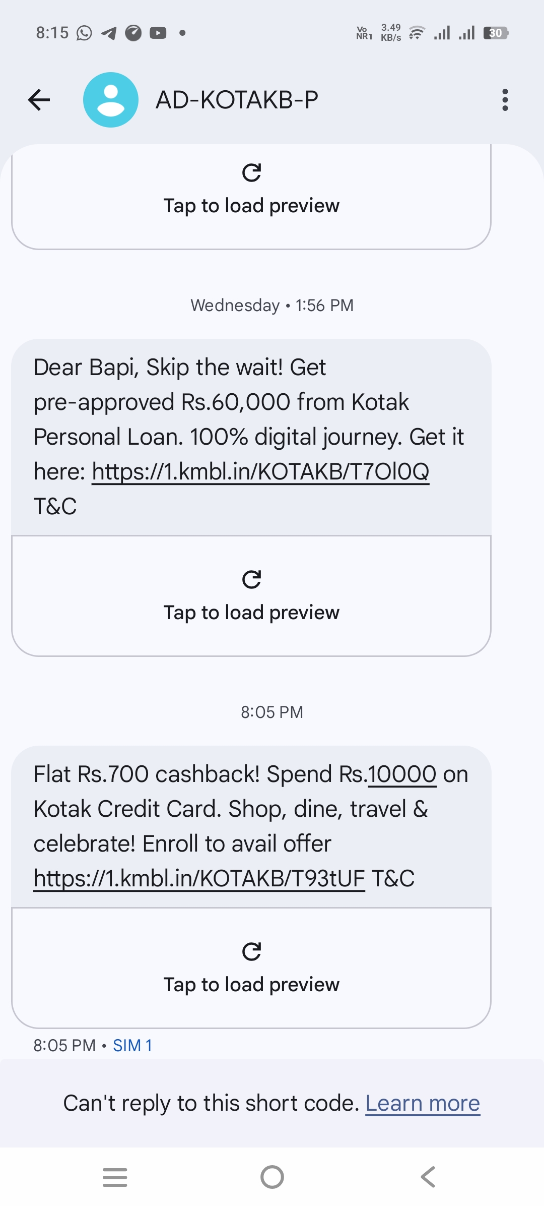This screenshot has height=1206, width=544.
Task: Load preview for the Rs.700 cashback message
Action: [251, 985]
